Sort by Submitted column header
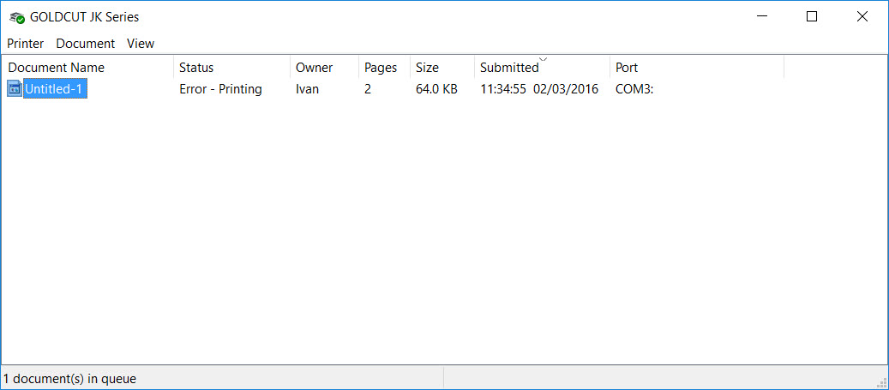Image resolution: width=889 pixels, height=390 pixels. click(542, 68)
